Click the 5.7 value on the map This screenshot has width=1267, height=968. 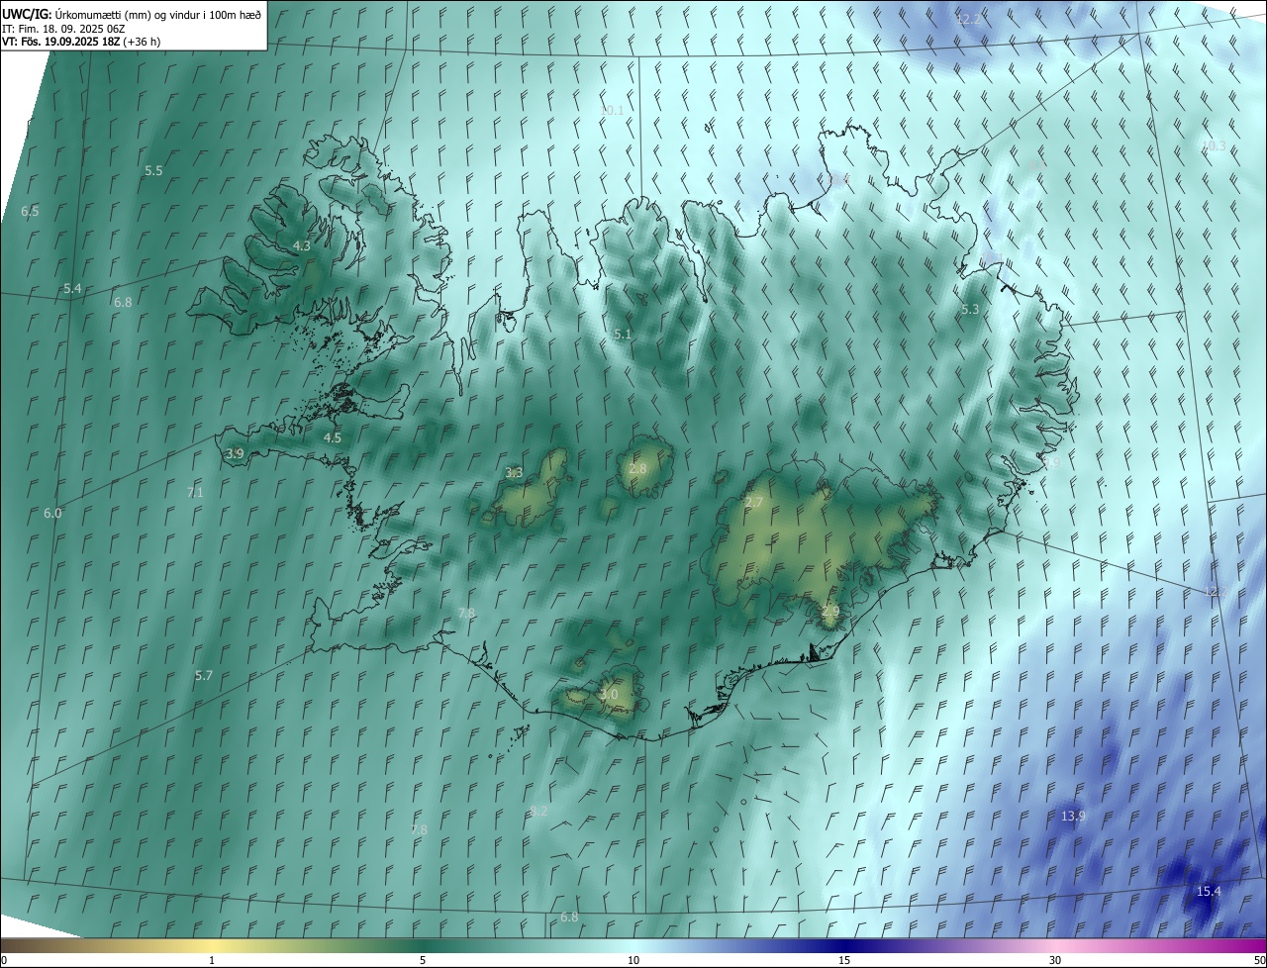point(204,676)
